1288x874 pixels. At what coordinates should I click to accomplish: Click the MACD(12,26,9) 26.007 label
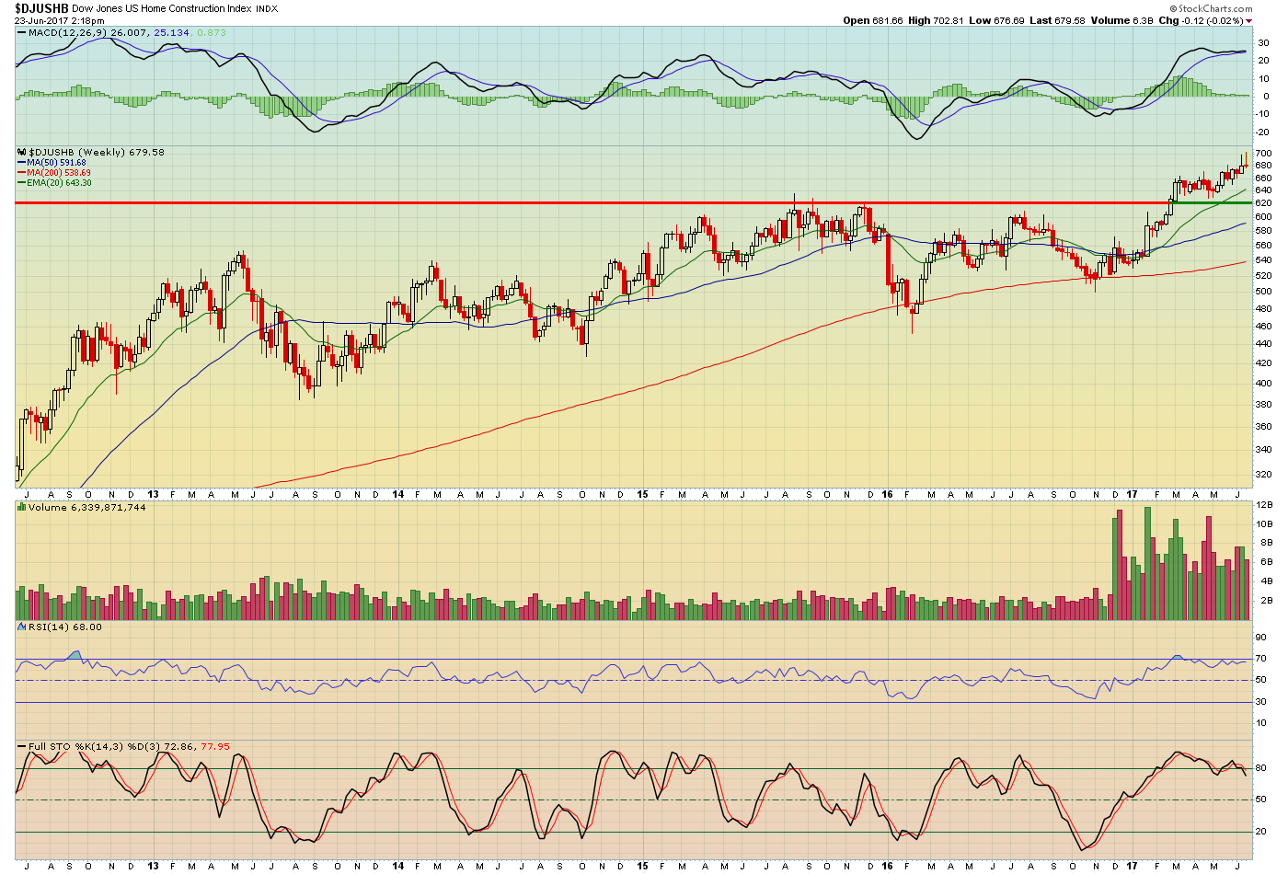point(88,33)
